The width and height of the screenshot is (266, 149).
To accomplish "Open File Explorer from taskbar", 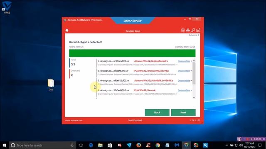I will (101, 145).
